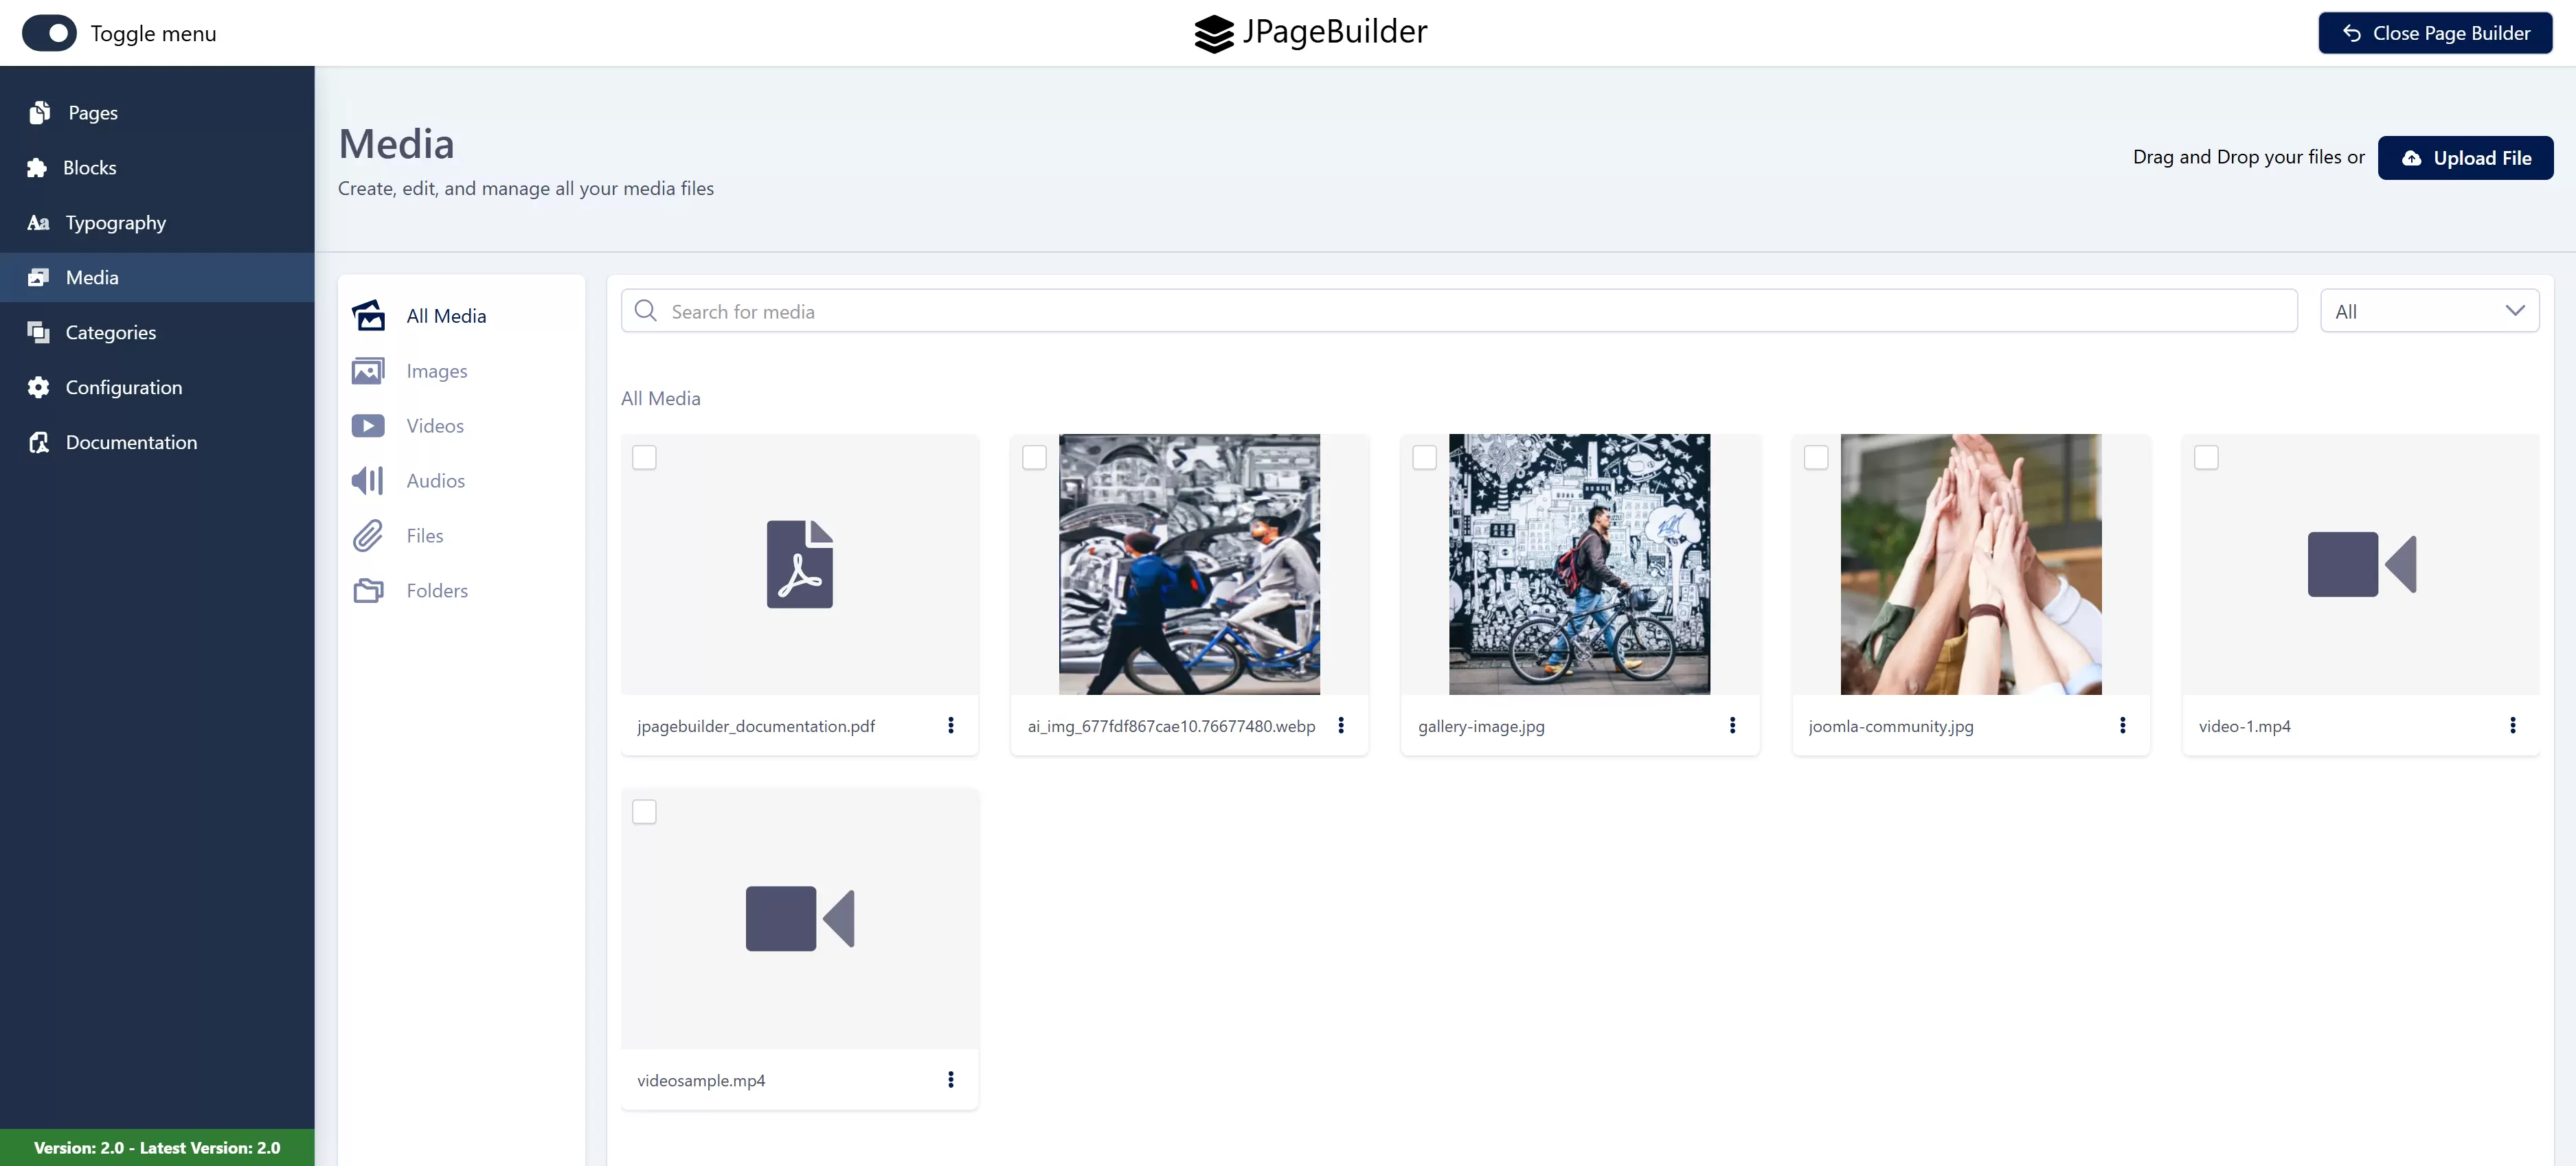Go to Pages menu item
2576x1166 pixels.
(157, 112)
